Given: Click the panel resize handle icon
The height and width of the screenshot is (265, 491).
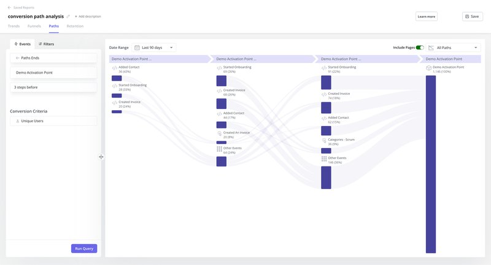Looking at the screenshot, I should (101, 157).
